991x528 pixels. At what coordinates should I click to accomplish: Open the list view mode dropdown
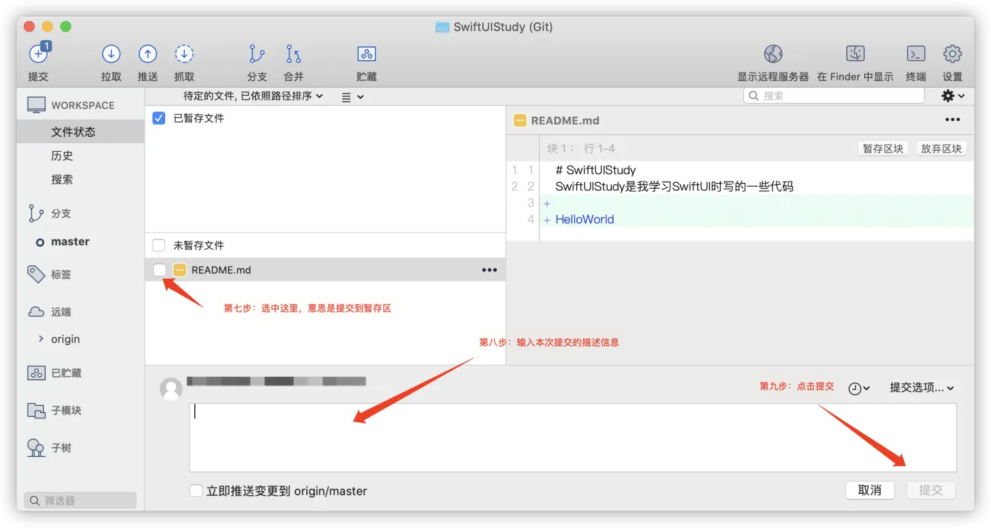click(x=352, y=97)
